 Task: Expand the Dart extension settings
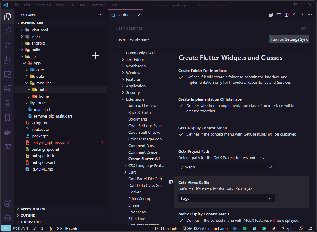point(125,172)
